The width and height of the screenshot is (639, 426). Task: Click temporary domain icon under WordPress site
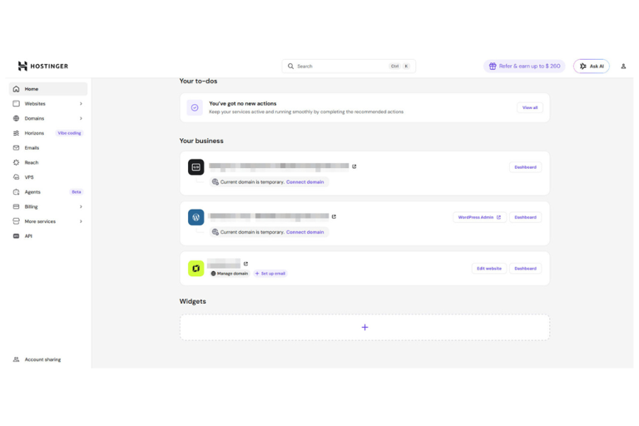215,232
